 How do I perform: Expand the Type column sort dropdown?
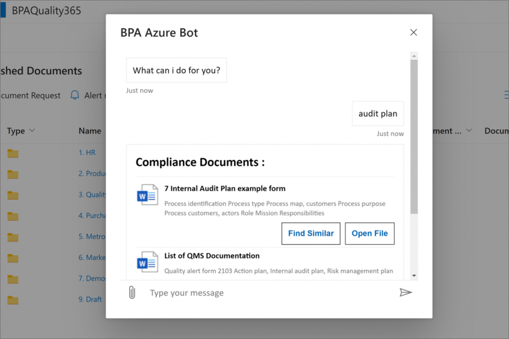(x=32, y=131)
